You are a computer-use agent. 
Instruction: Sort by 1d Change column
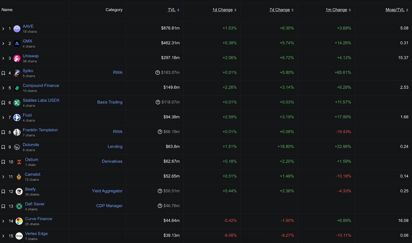tap(224, 10)
